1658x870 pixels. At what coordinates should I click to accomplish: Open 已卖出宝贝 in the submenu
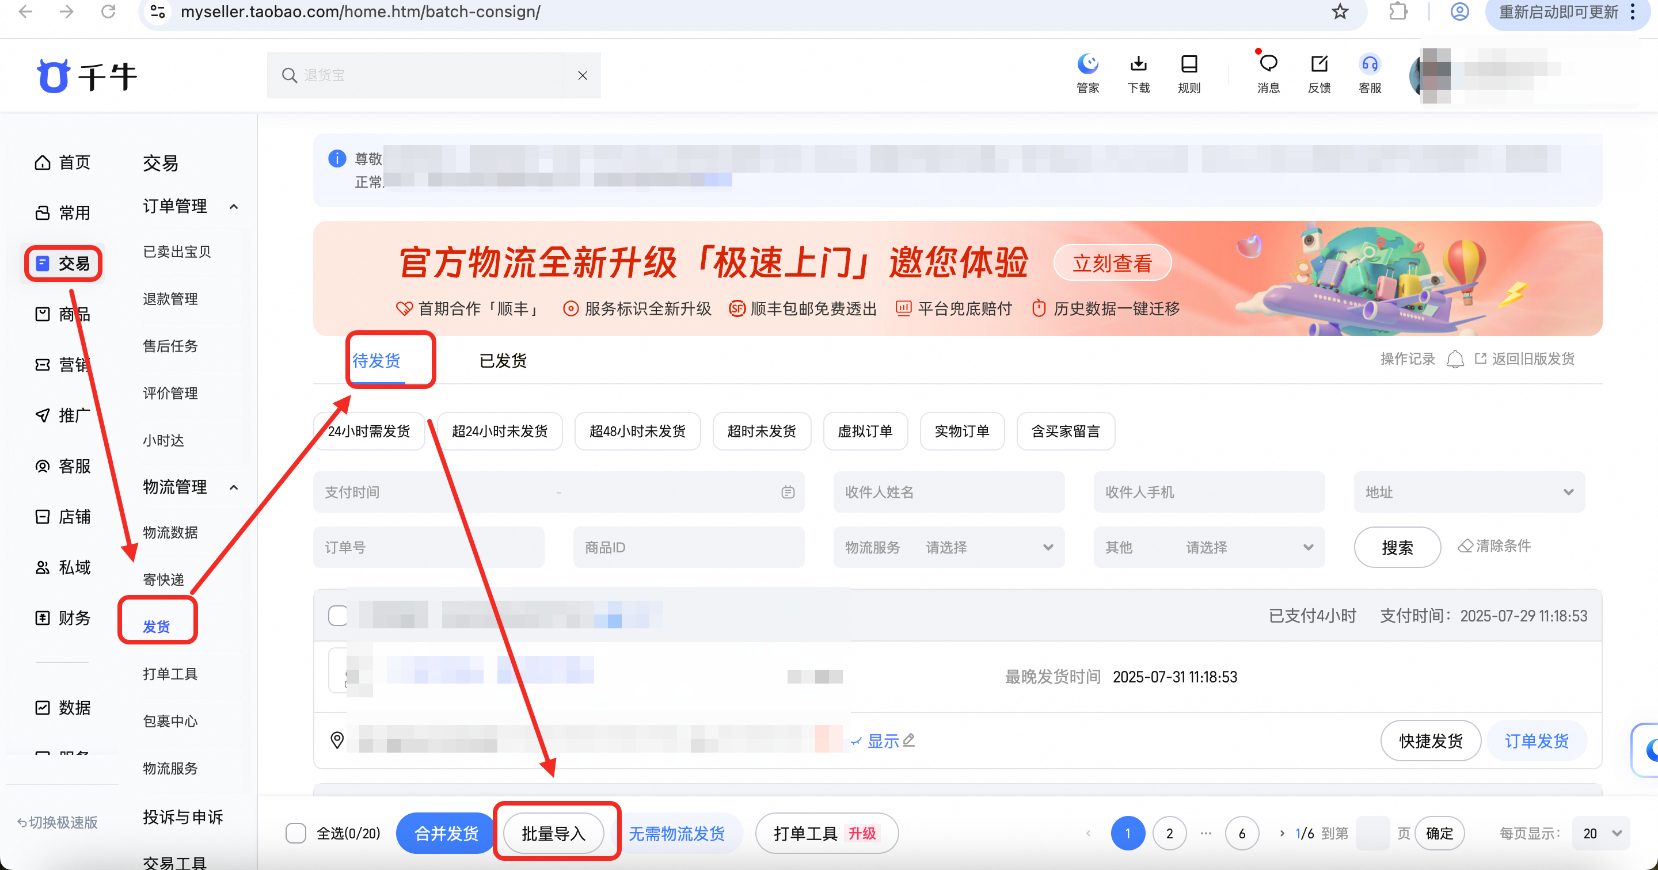coord(177,251)
